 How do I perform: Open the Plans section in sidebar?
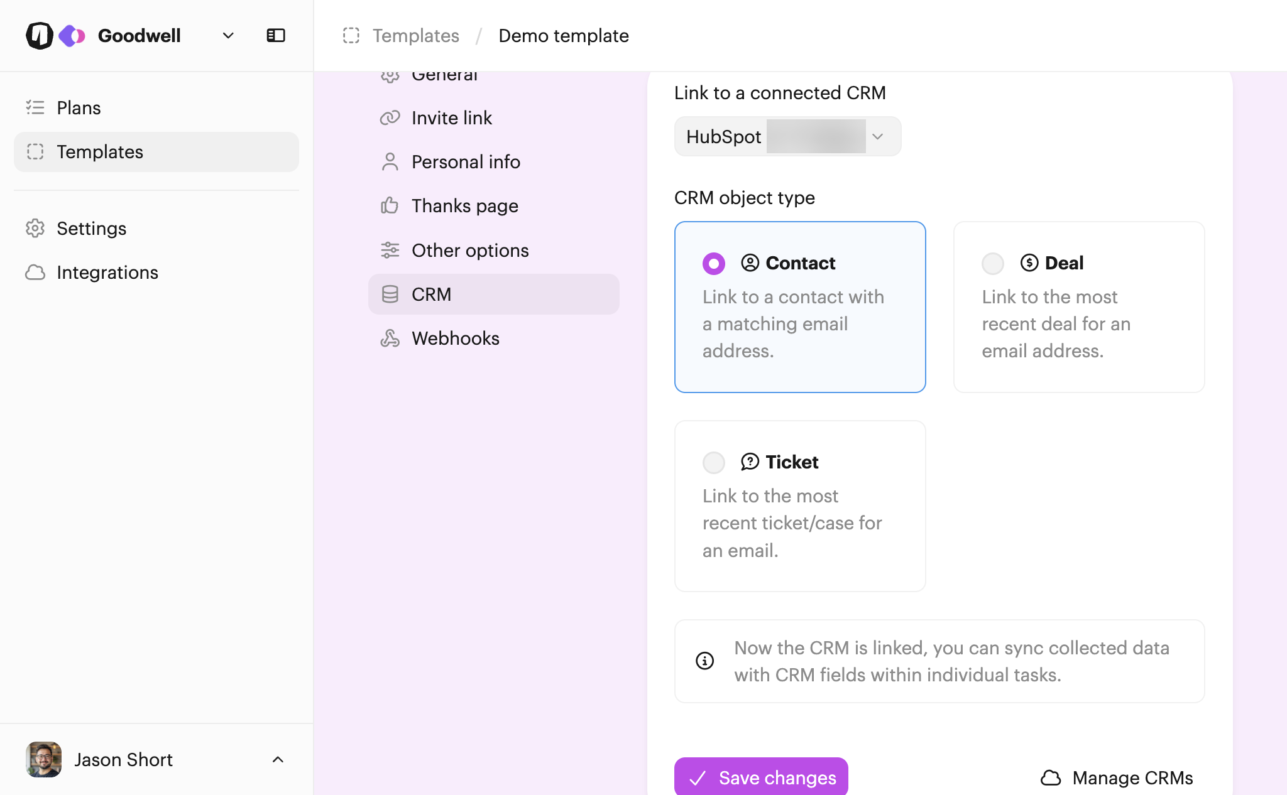click(x=79, y=108)
